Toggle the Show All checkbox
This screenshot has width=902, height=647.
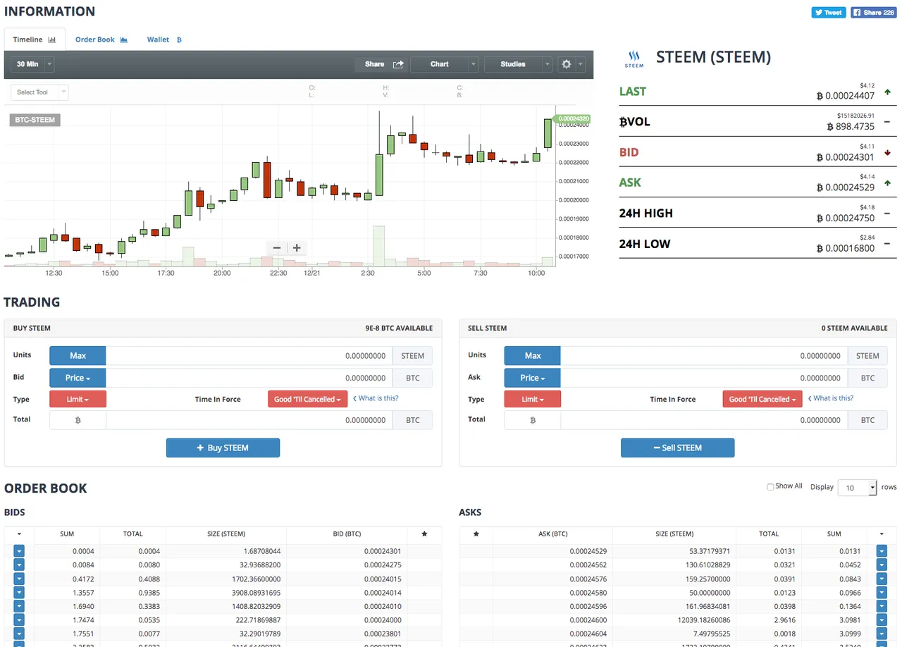point(770,486)
